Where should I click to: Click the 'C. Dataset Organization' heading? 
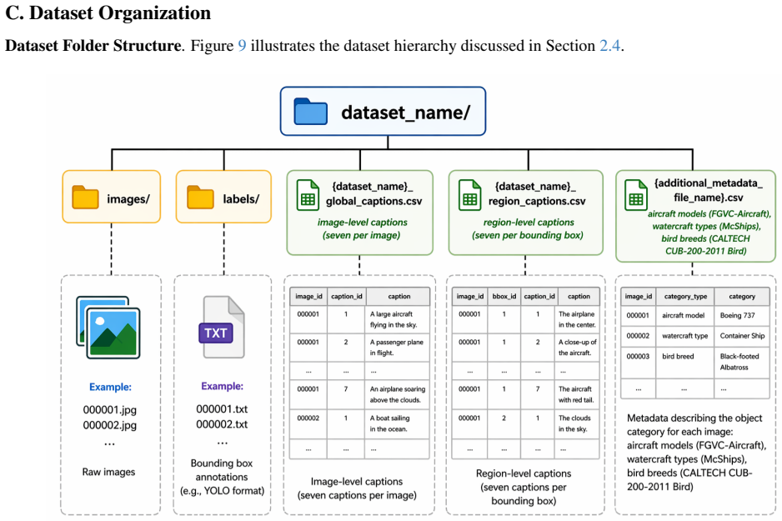tap(108, 13)
